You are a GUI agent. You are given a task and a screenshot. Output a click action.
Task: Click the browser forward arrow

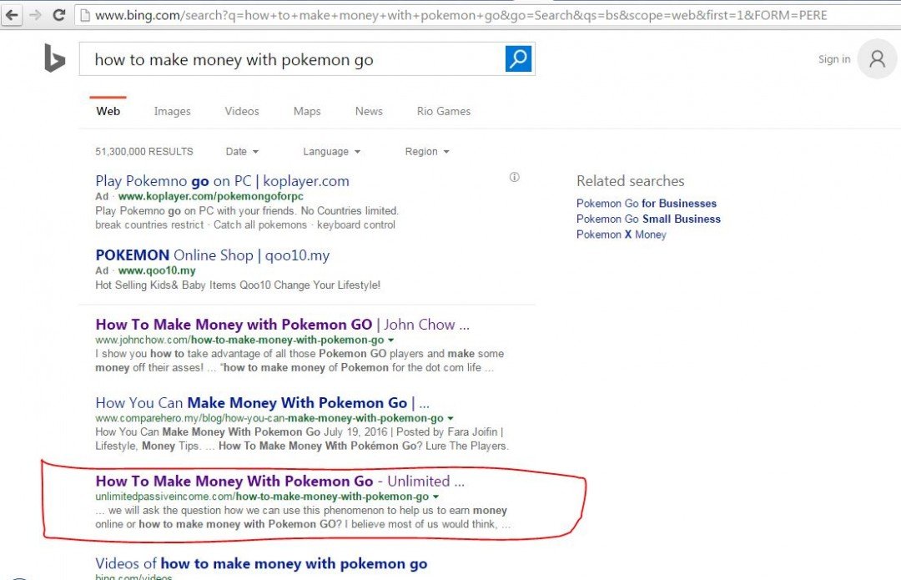click(35, 15)
